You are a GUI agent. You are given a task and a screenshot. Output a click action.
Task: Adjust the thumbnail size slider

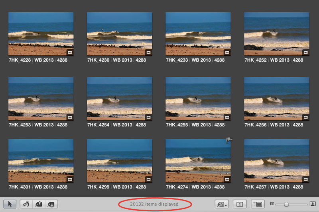click(x=286, y=204)
